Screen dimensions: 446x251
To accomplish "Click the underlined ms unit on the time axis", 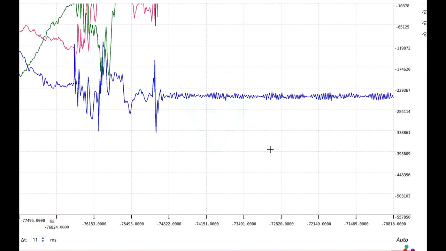I will point(52,221).
